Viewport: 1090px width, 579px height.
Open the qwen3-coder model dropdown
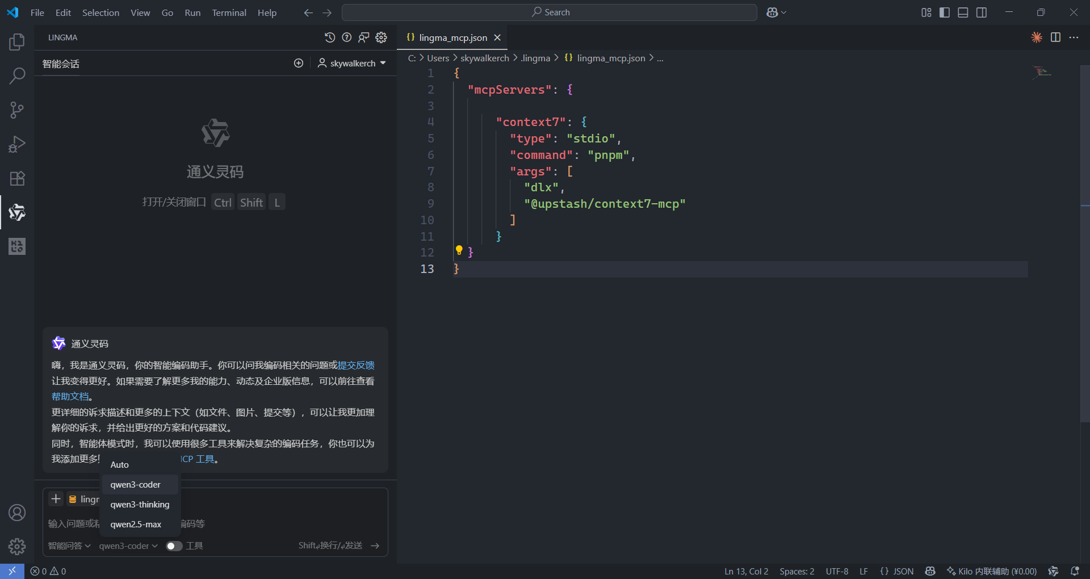(128, 546)
